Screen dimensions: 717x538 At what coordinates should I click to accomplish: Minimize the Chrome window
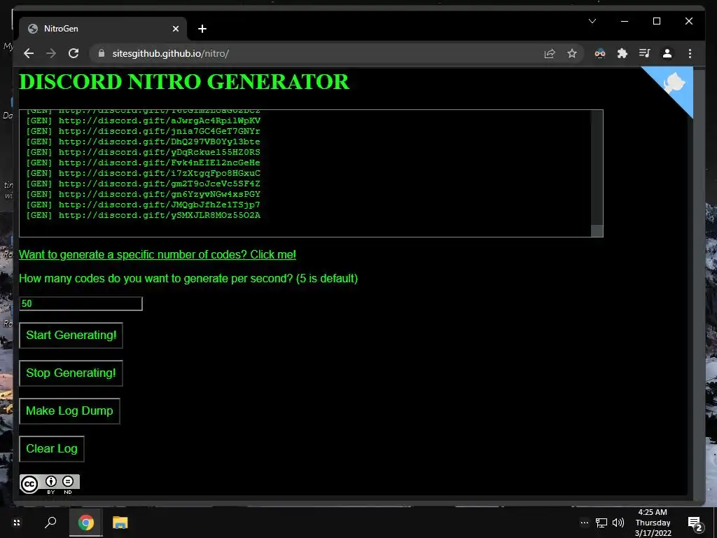tap(625, 21)
